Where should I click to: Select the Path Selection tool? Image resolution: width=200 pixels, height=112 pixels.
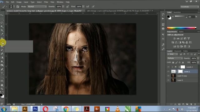pos(2,77)
